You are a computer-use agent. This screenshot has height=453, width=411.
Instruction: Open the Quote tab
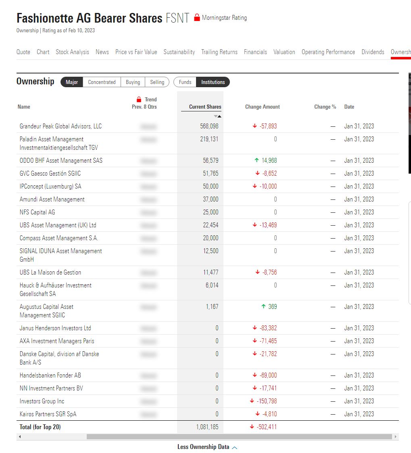[x=23, y=52]
